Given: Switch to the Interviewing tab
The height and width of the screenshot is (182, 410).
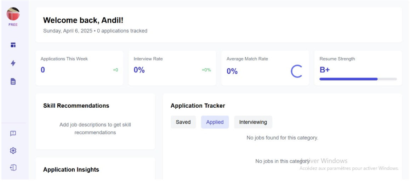Looking at the screenshot, I should 253,122.
